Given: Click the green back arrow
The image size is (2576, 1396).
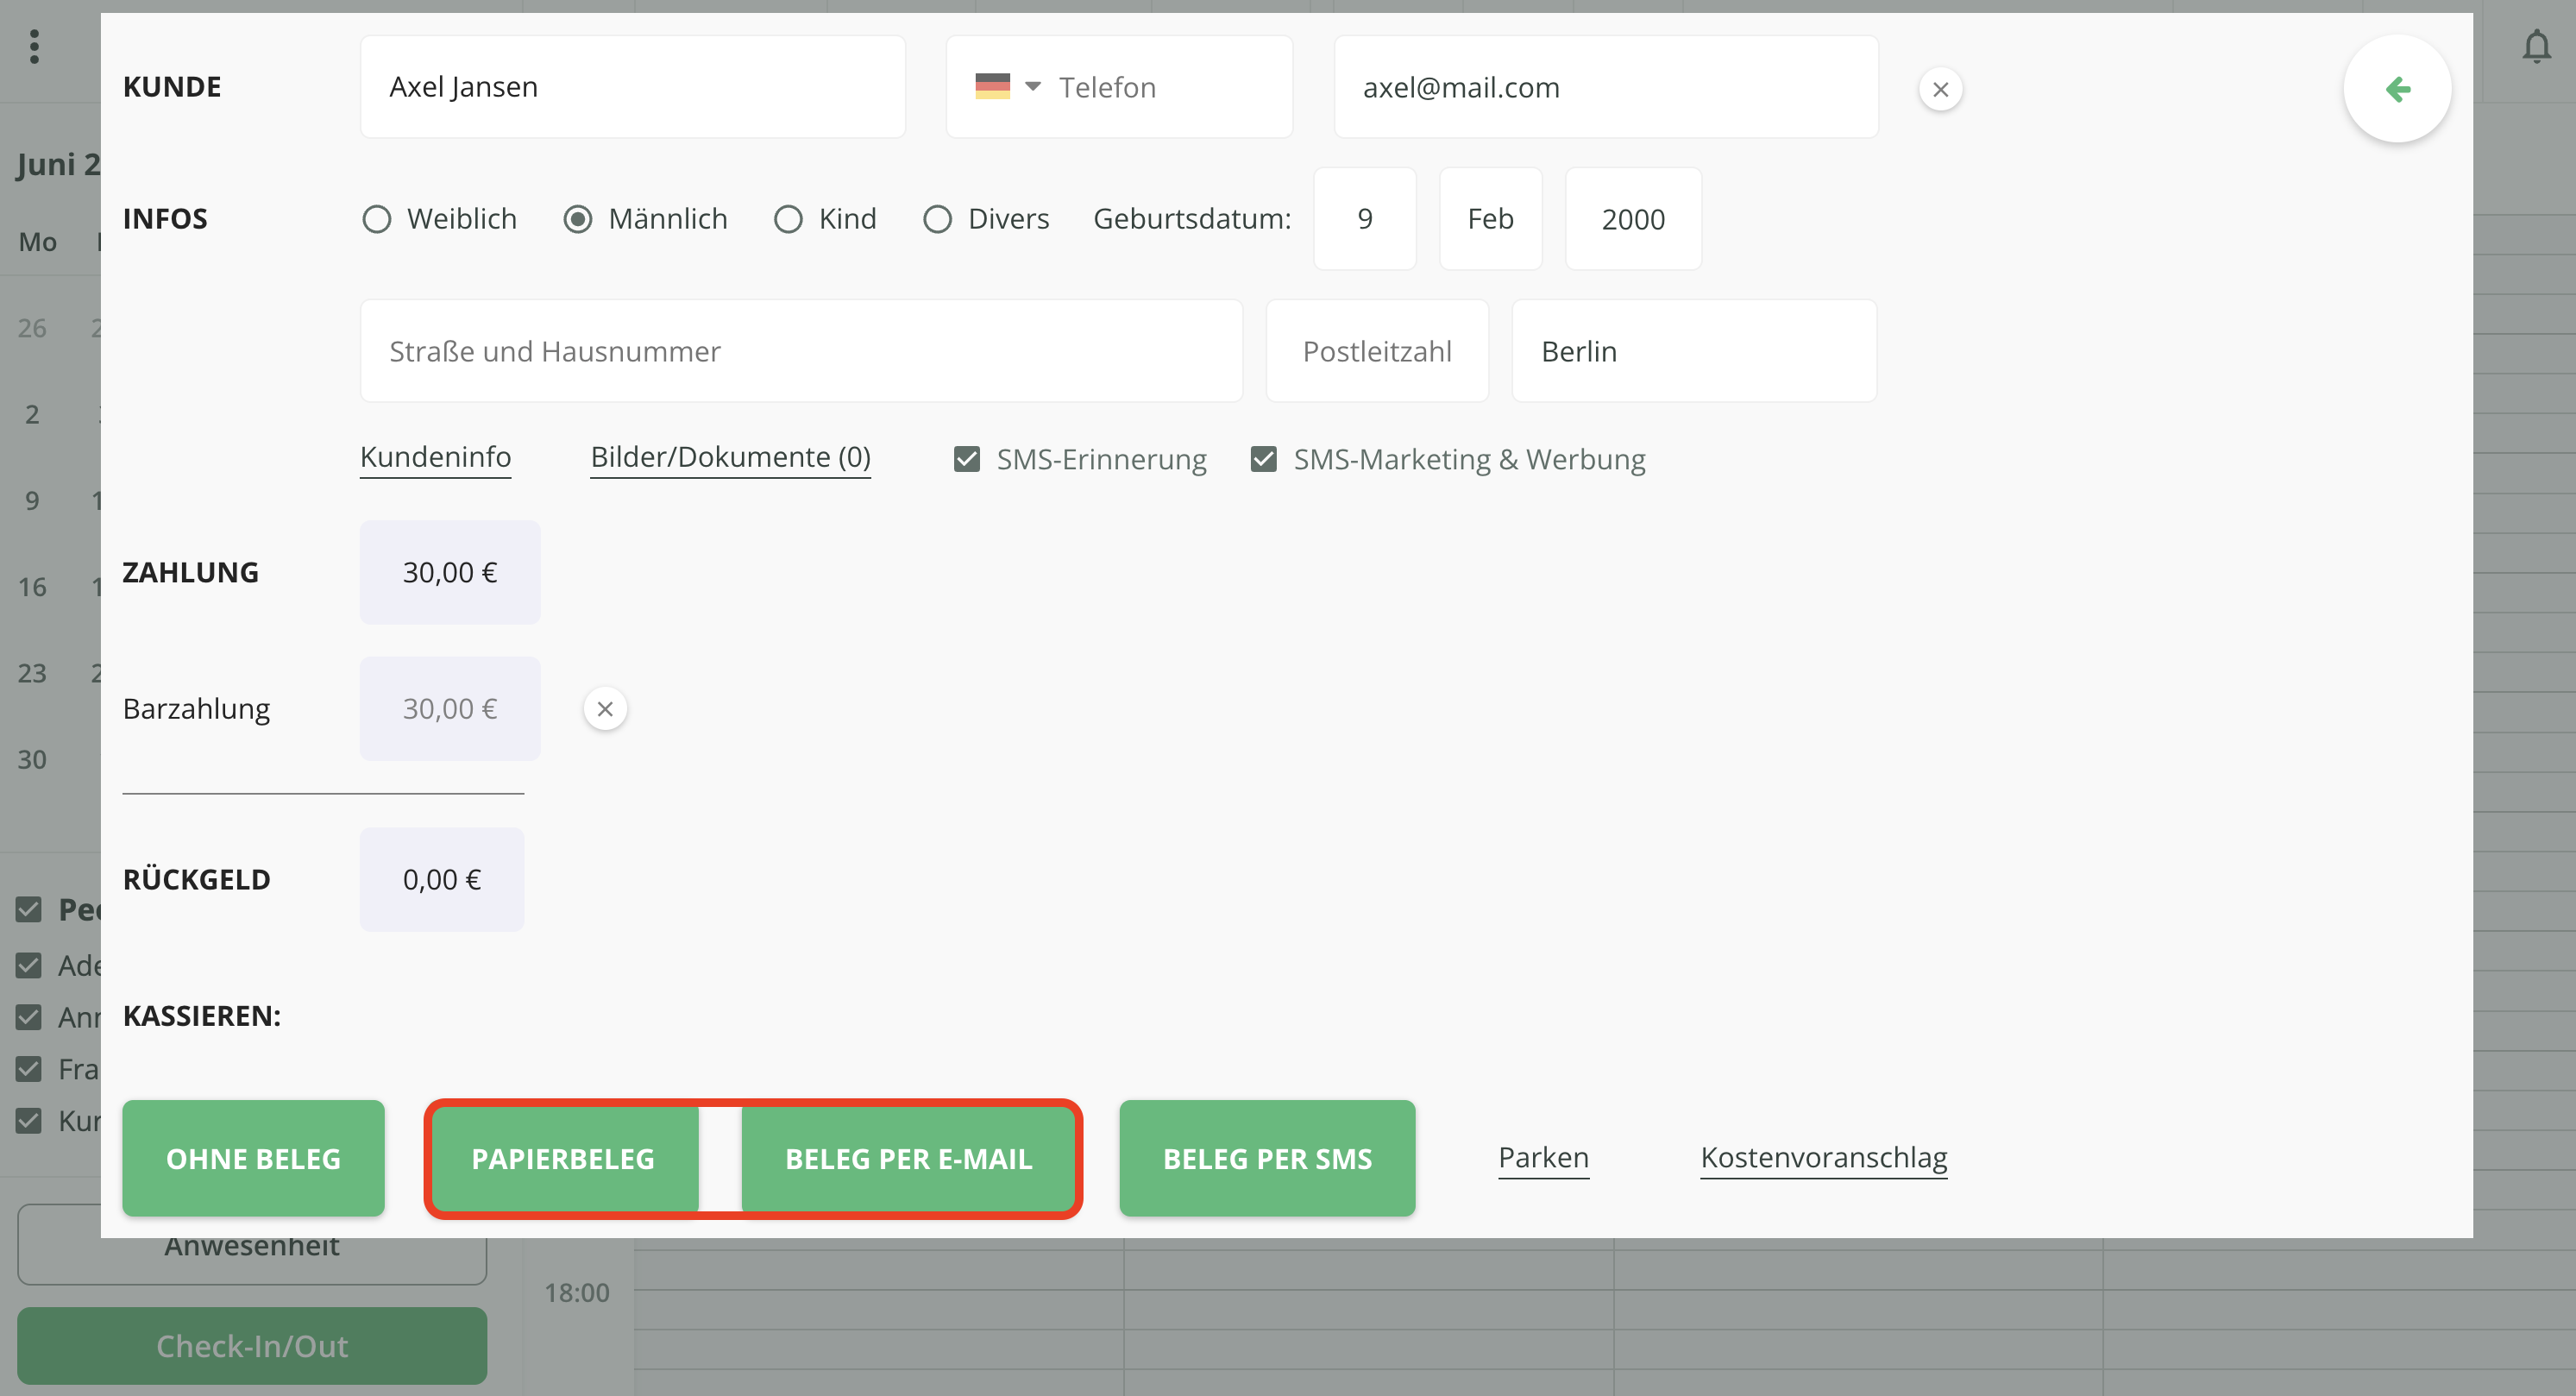Looking at the screenshot, I should 2398,89.
